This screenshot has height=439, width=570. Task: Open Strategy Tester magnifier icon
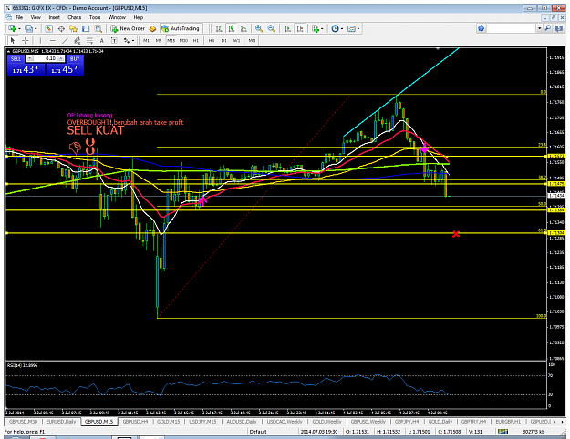[98, 28]
